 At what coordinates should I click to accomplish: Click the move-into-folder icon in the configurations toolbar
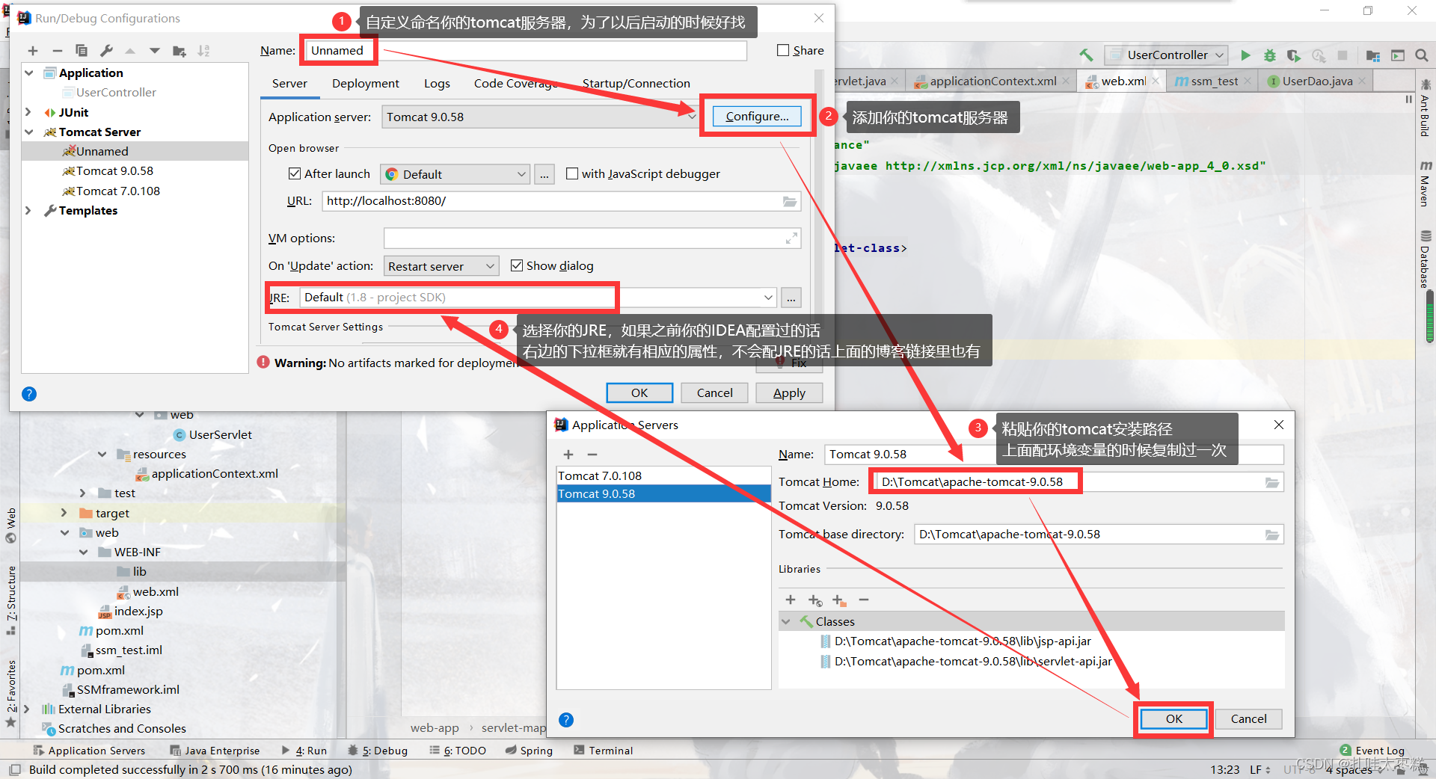(179, 51)
